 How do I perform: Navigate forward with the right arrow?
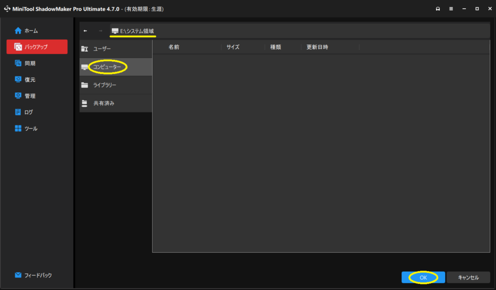(x=101, y=31)
